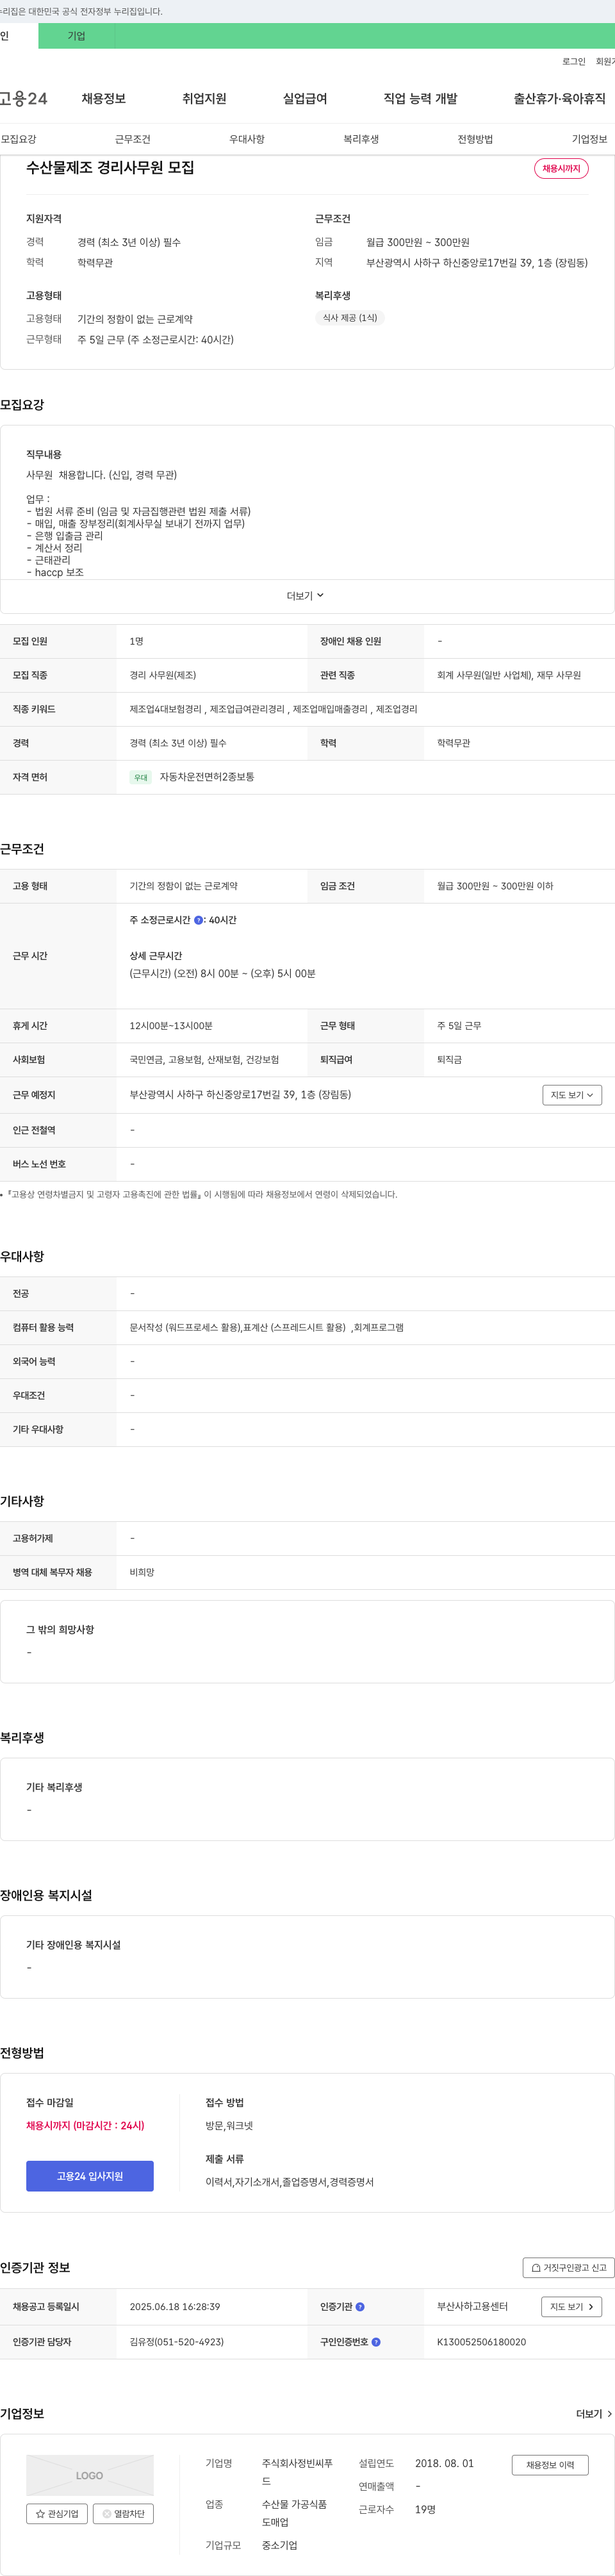615x2576 pixels.
Task: Jump to 복리후생 section tab
Action: pyautogui.click(x=361, y=139)
